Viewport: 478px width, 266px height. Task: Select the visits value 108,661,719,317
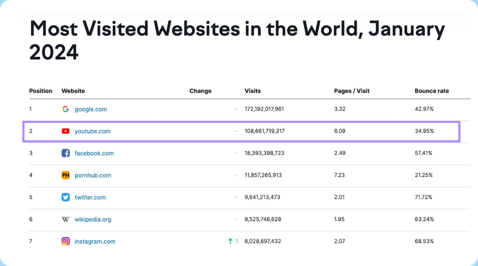(x=265, y=131)
